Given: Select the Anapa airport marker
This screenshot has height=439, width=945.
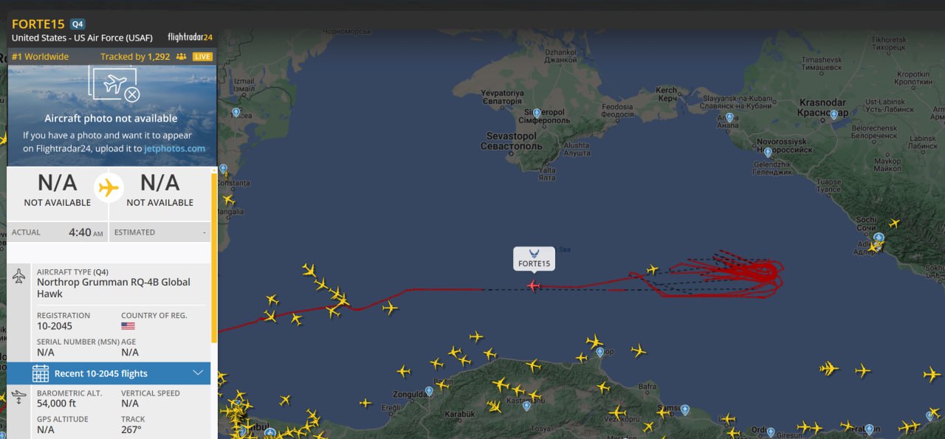Looking at the screenshot, I should (729, 118).
